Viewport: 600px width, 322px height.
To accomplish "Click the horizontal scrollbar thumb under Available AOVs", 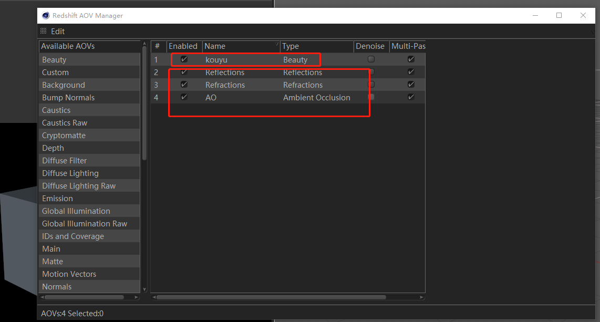I will tap(85, 297).
